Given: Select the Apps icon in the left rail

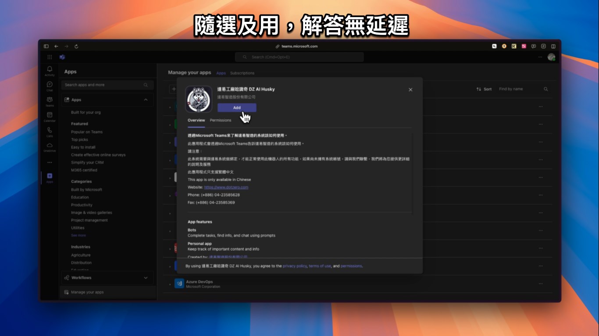Looking at the screenshot, I should [x=50, y=178].
